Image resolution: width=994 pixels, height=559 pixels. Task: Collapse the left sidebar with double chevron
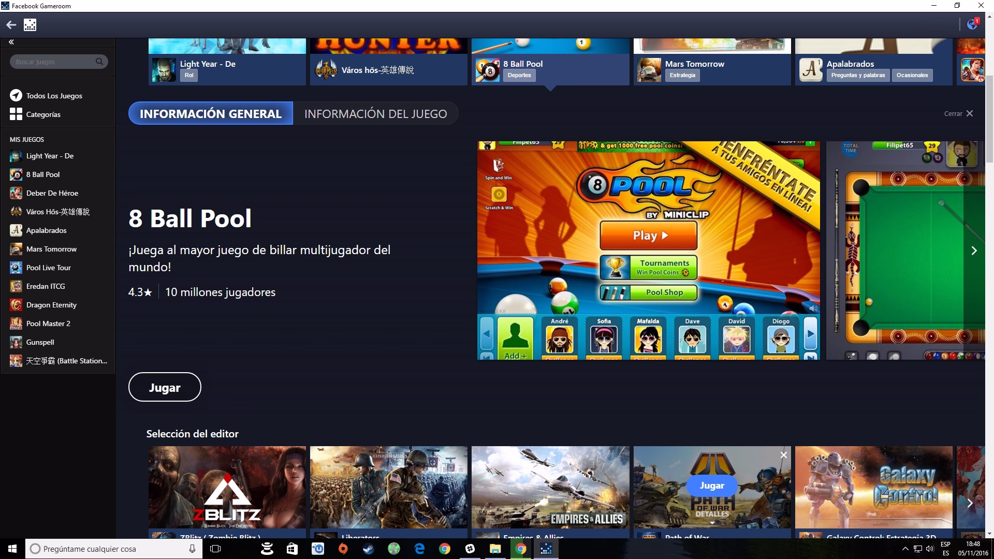11,42
